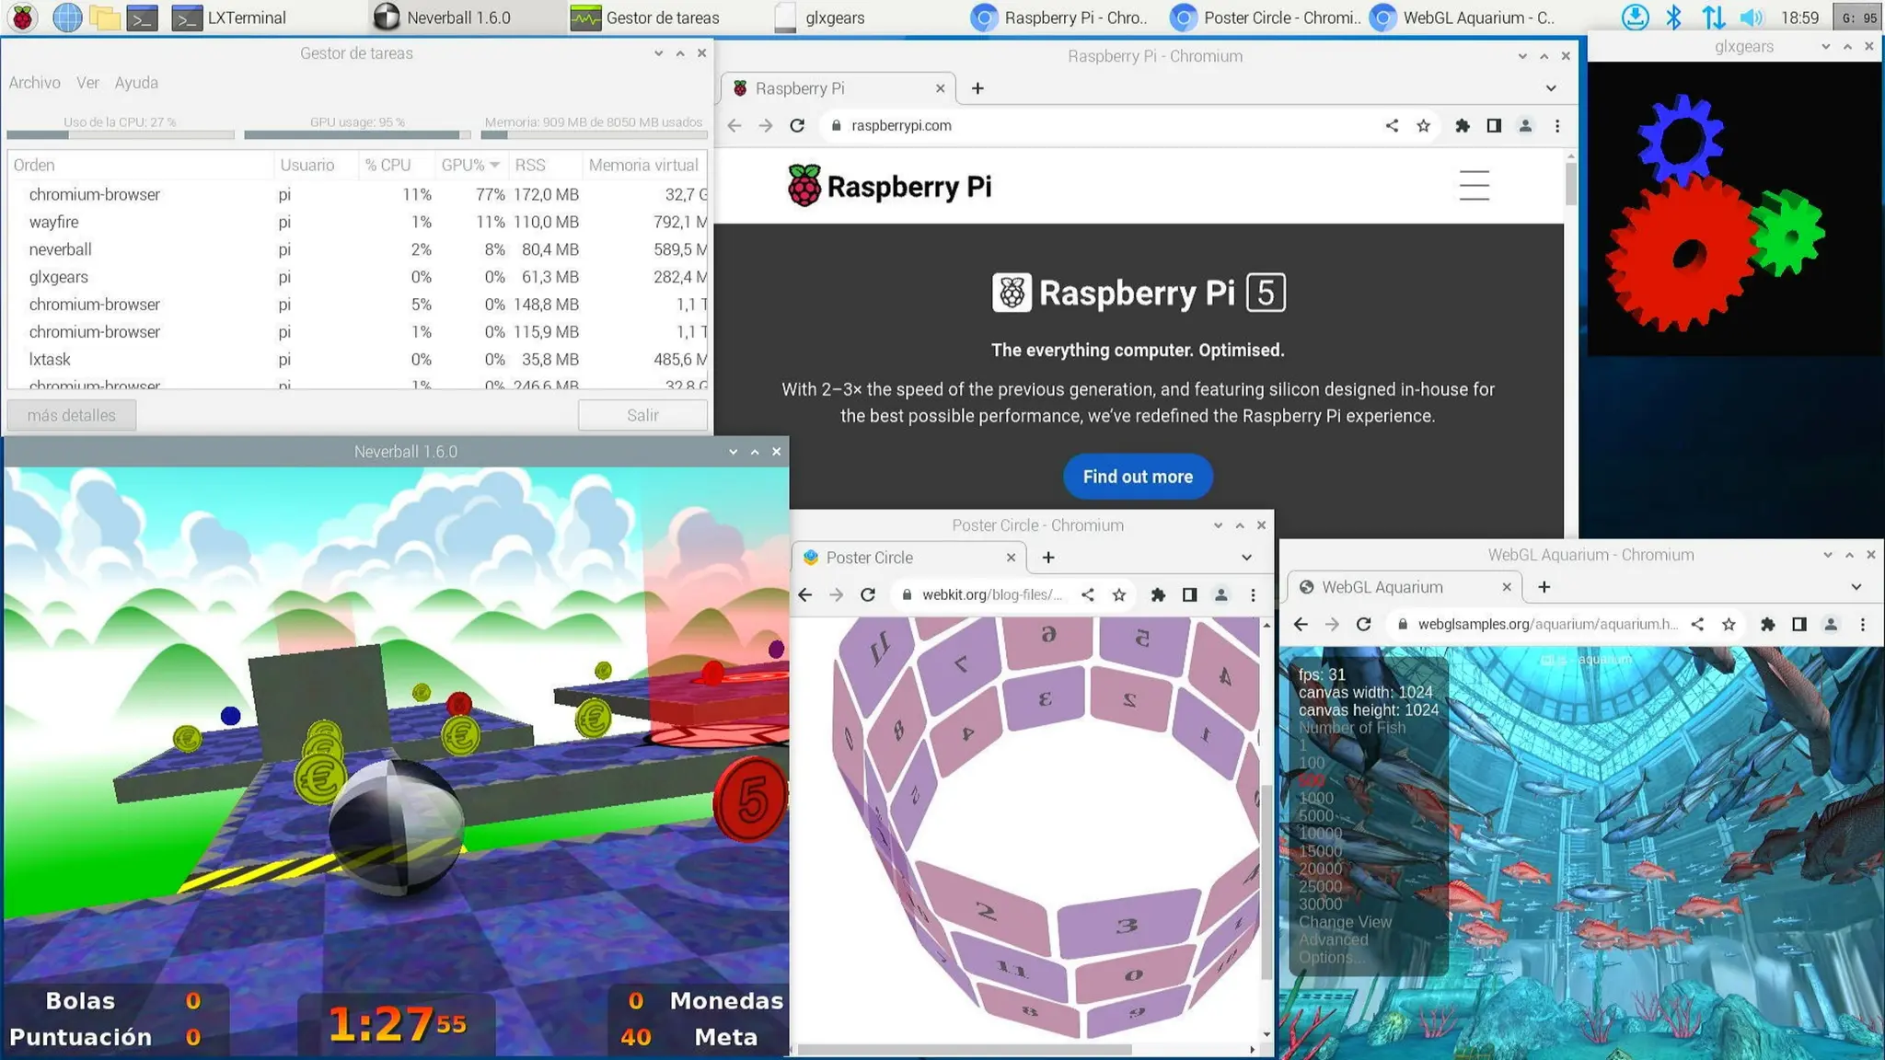
Task: Click the Find out more button
Action: [1137, 477]
